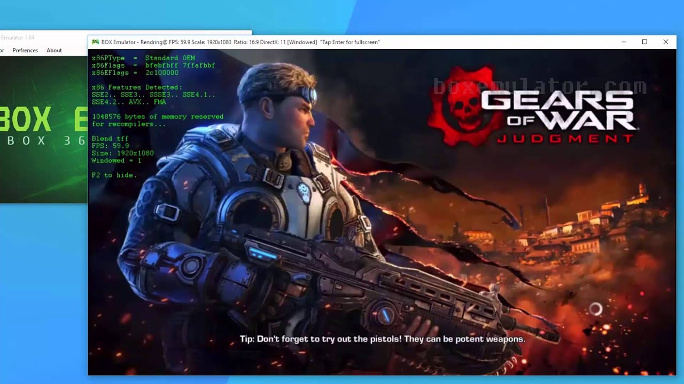Click the 'Windowed = 1' overlay line
The width and height of the screenshot is (684, 384).
[x=116, y=161]
